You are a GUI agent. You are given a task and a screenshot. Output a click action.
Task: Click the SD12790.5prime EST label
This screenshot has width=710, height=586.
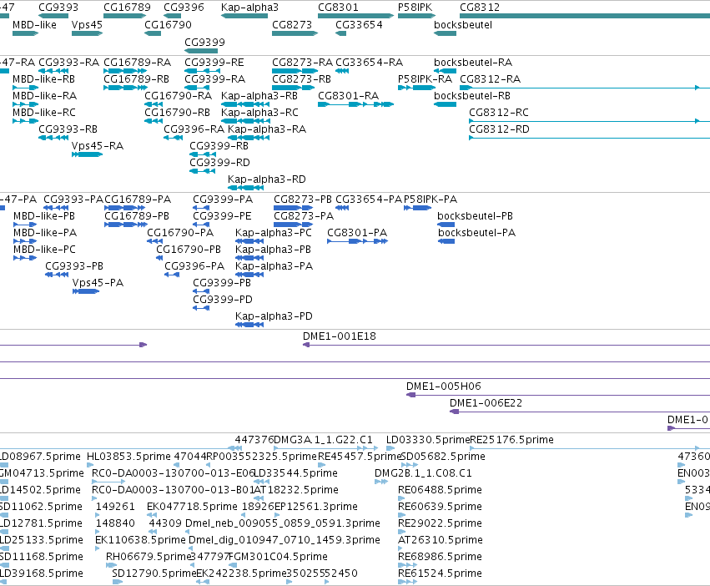(x=154, y=573)
